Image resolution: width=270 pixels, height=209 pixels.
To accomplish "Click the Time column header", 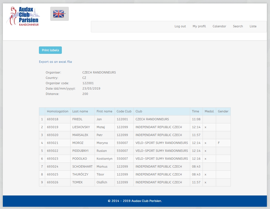I will coord(196,112).
